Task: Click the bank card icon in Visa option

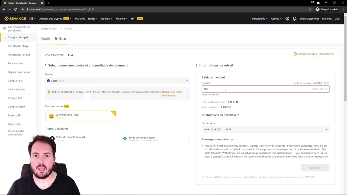Action: tap(52, 116)
